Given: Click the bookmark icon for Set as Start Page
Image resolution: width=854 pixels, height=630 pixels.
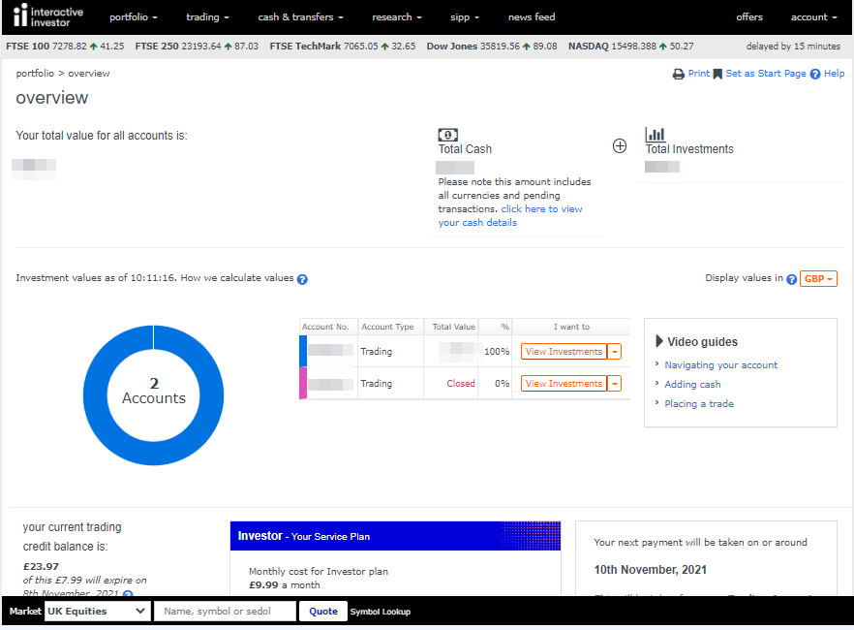Looking at the screenshot, I should coord(717,74).
